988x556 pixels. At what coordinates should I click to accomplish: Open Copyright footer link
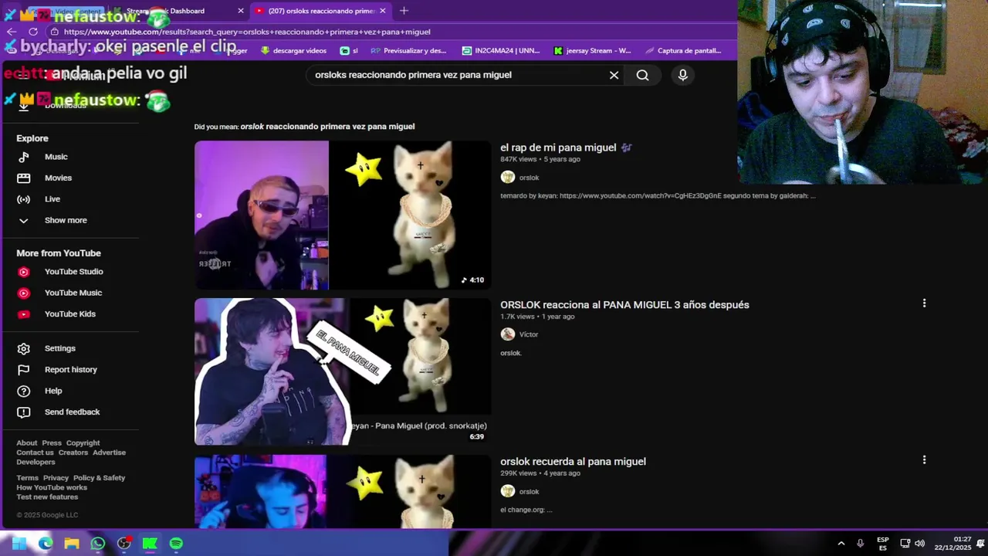point(83,443)
